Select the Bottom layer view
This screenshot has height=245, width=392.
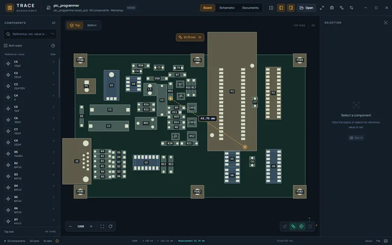click(92, 25)
